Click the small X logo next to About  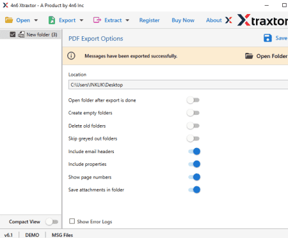(228, 20)
